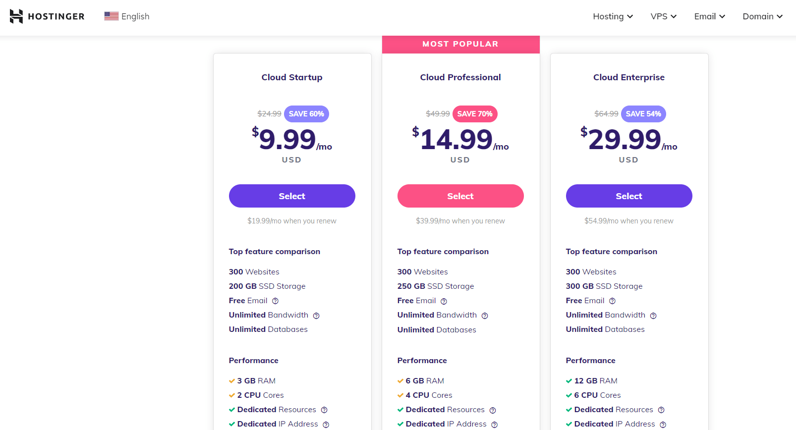Open Unlimited Bandwidth help icon in Cloud Professional
Screen dimensions: 796x430
click(x=485, y=316)
